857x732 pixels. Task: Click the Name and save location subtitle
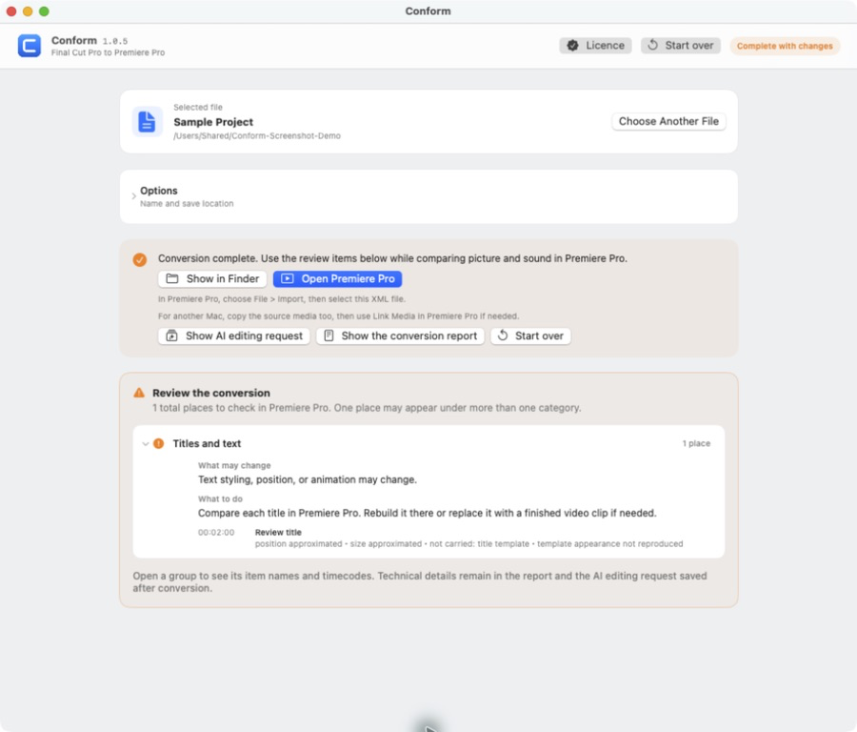tap(187, 204)
